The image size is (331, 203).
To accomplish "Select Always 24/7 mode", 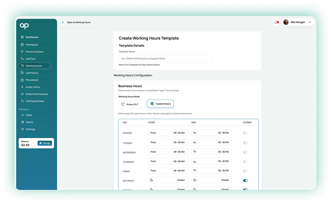I will (x=131, y=104).
